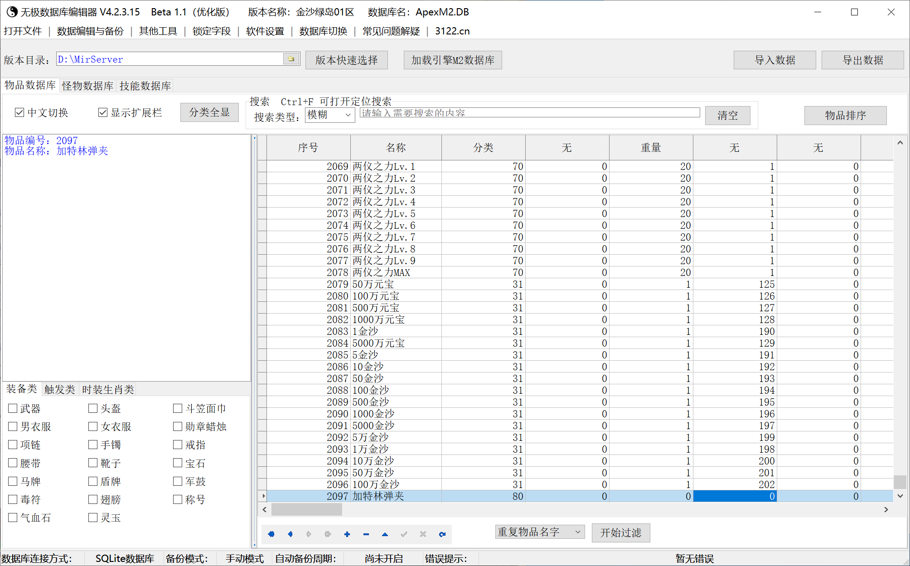Insert a new record with plus icon
The image size is (910, 566).
coord(347,534)
